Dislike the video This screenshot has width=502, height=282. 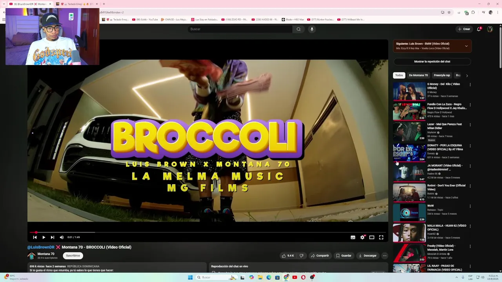click(x=301, y=256)
